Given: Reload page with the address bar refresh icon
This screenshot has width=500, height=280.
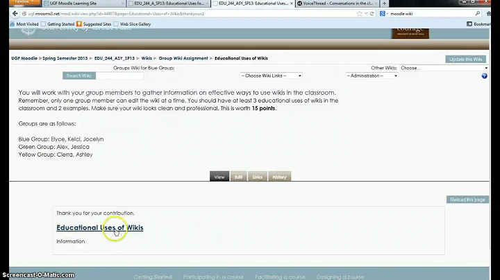Looking at the screenshot, I should click(x=372, y=14).
